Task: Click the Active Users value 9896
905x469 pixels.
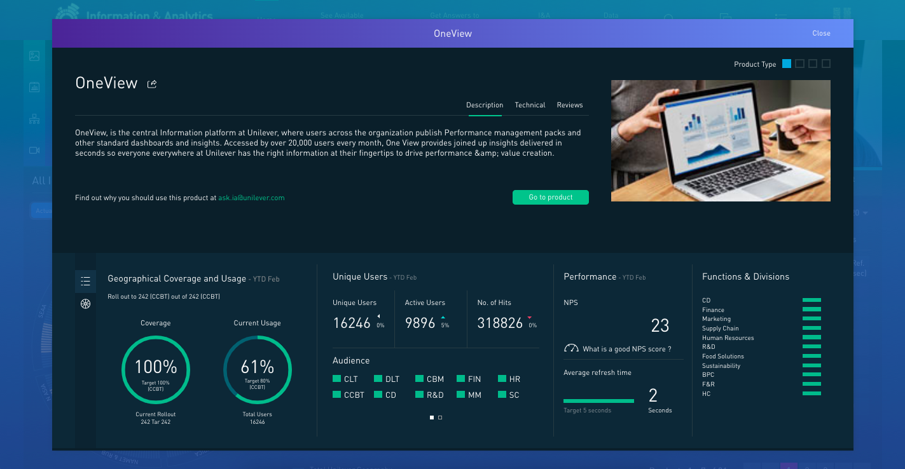Action: click(420, 323)
